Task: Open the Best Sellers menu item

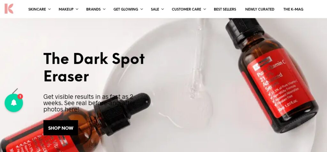Action: coord(225,9)
